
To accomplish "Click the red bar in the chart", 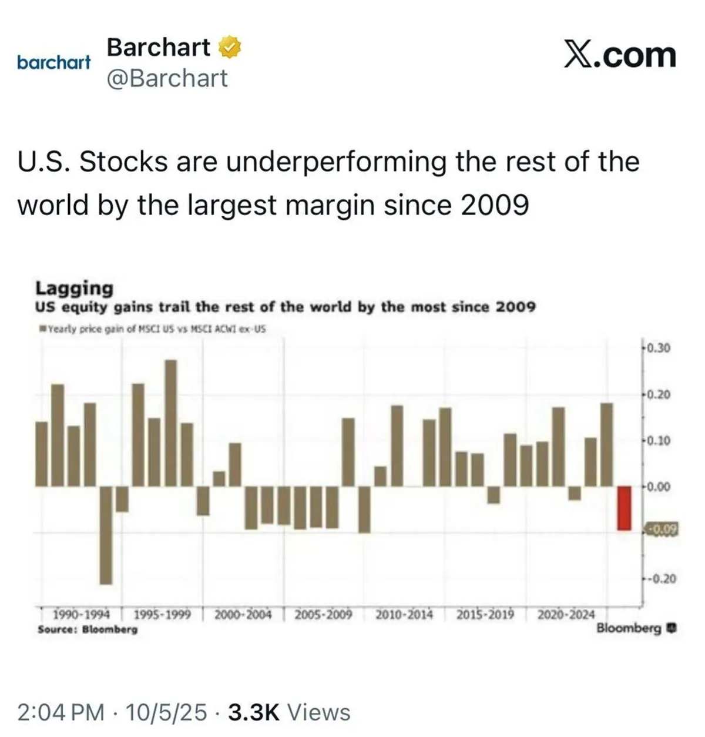I will pyautogui.click(x=623, y=508).
